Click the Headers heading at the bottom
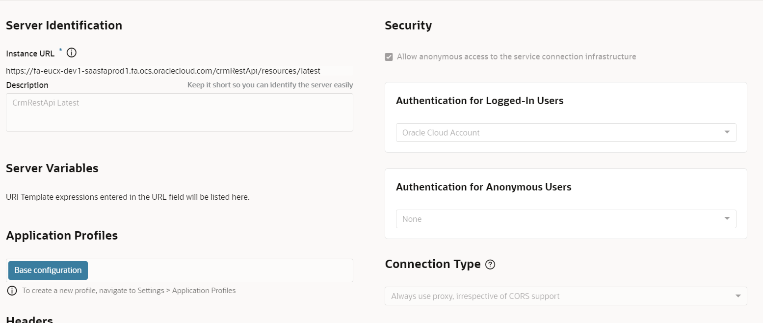 pos(29,319)
